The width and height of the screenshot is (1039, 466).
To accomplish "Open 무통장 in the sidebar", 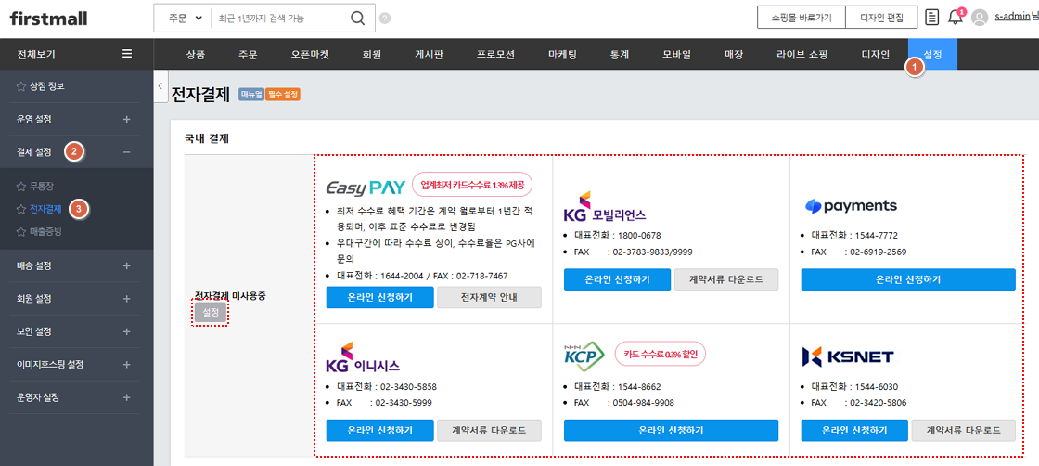I will click(41, 187).
